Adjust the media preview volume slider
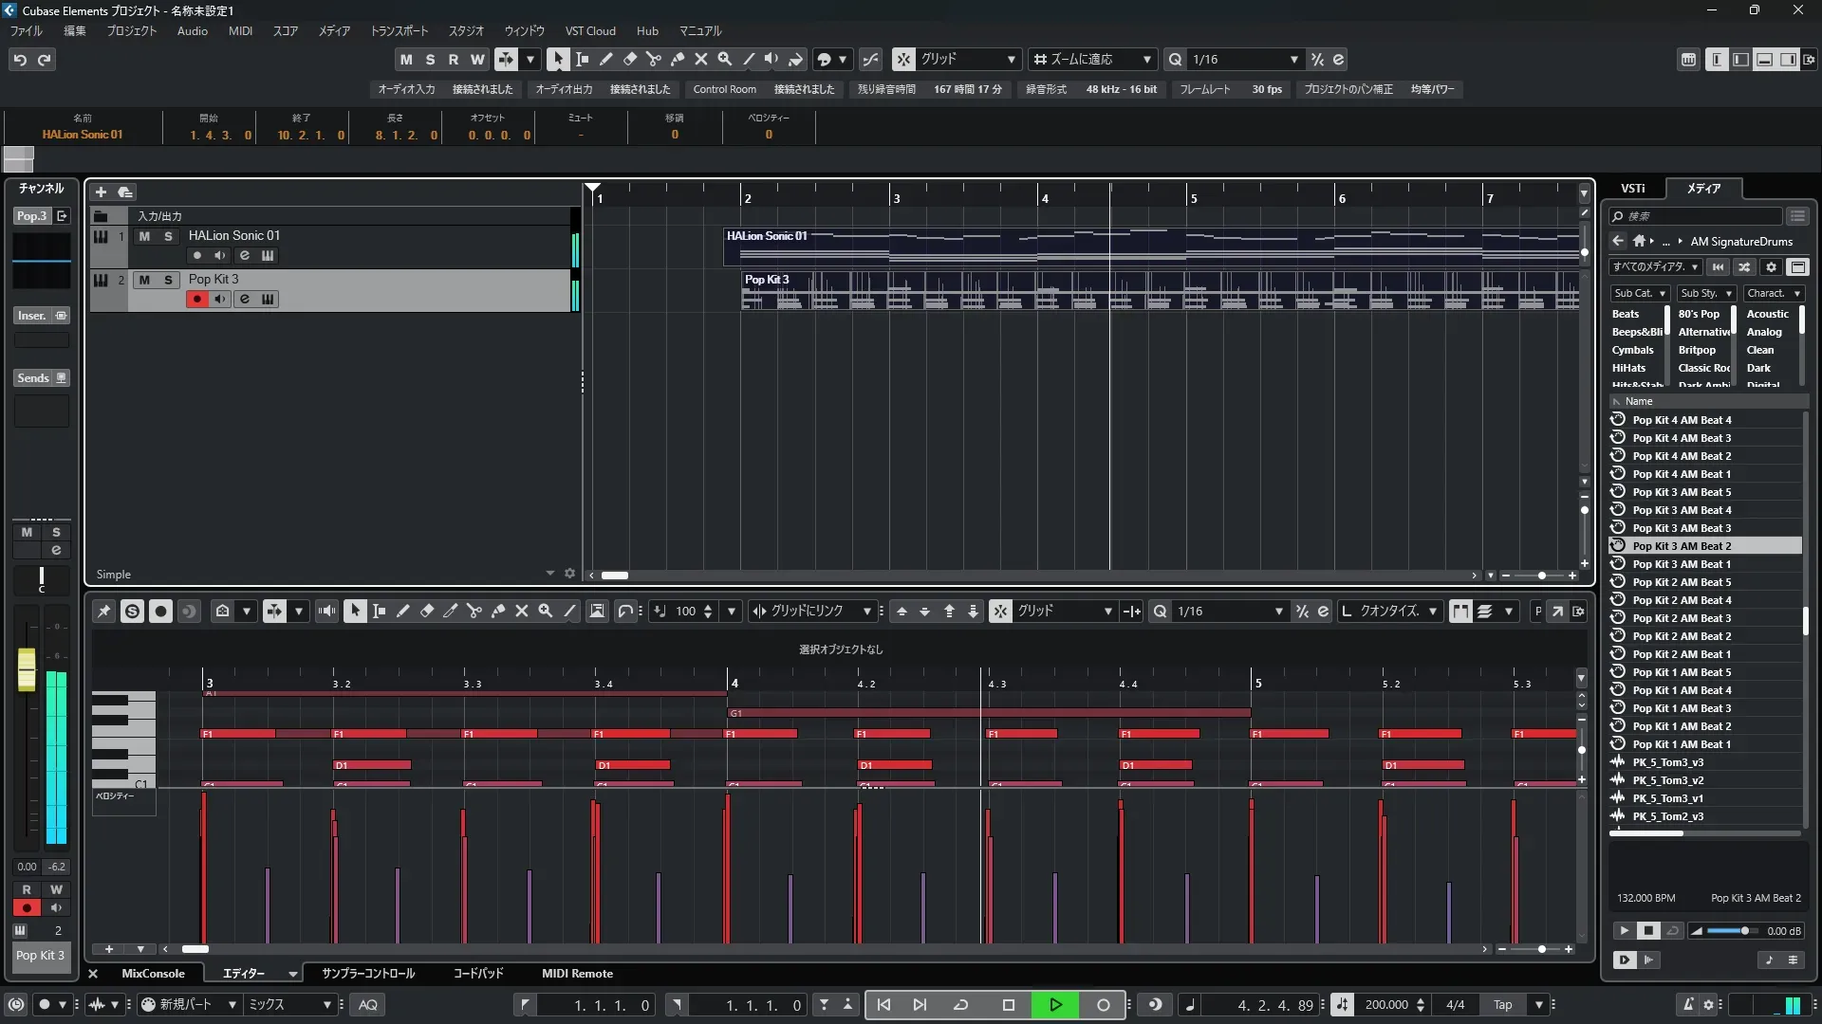1822x1024 pixels. pyautogui.click(x=1743, y=931)
